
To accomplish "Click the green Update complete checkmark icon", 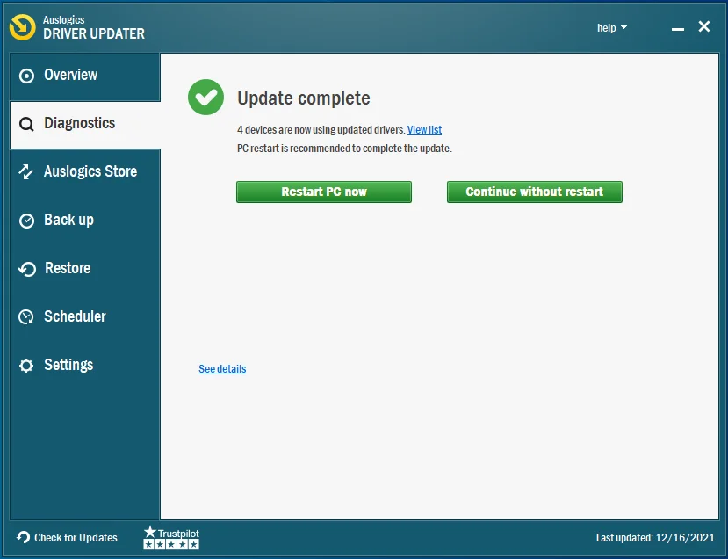I will pos(205,97).
